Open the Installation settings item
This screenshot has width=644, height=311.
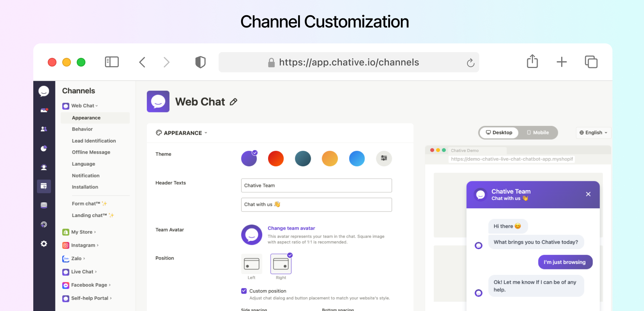(85, 187)
